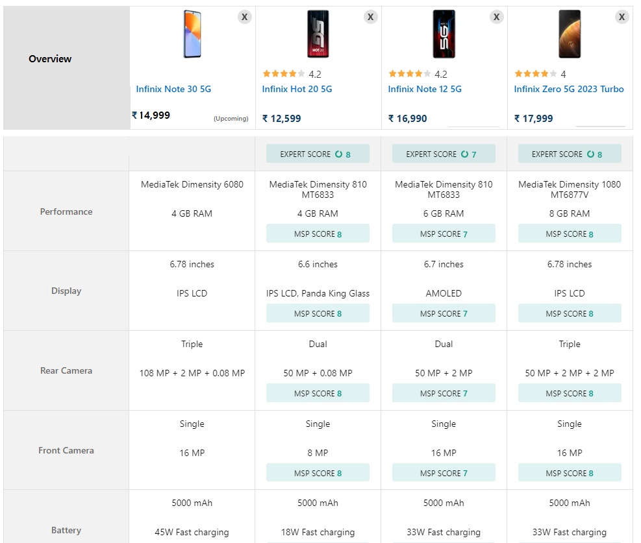Click Display MSP Score for Infinix Note 12 5G
Viewport: 641px width, 543px height.
[x=444, y=313]
